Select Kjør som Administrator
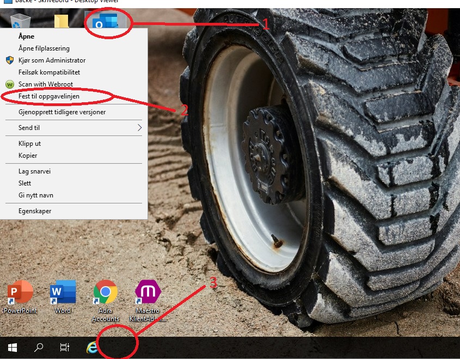The height and width of the screenshot is (359, 460). click(x=73, y=60)
